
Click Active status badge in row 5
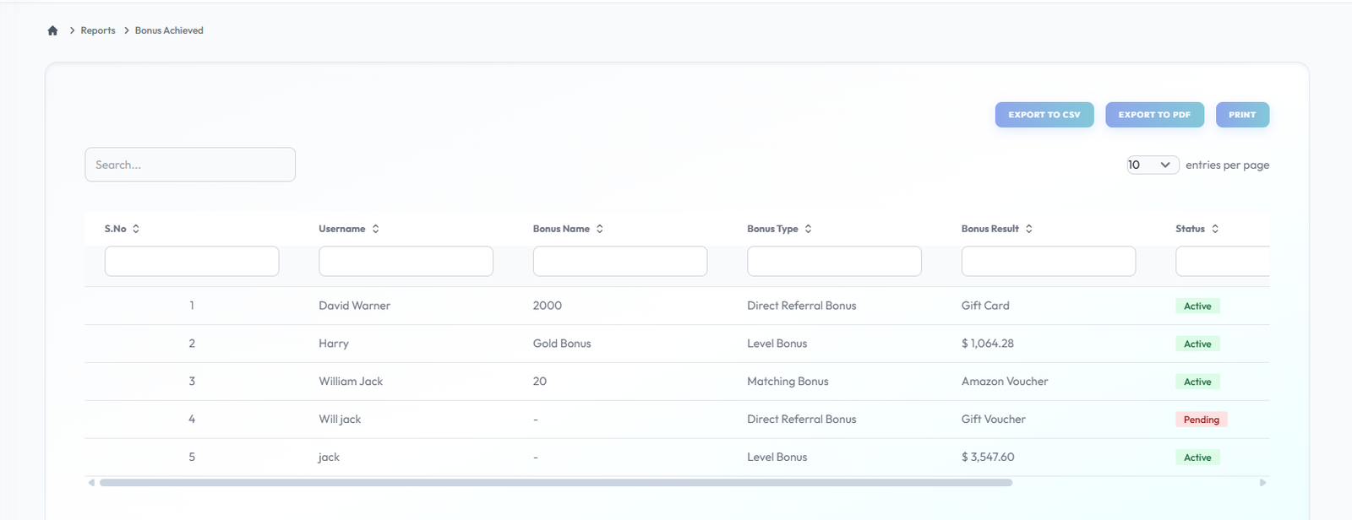click(x=1197, y=458)
